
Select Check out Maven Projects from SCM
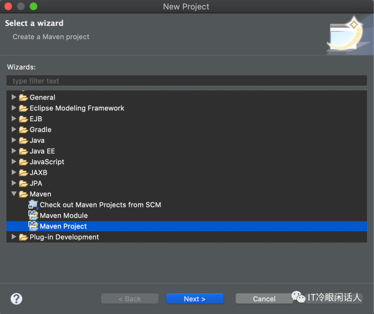(x=100, y=205)
